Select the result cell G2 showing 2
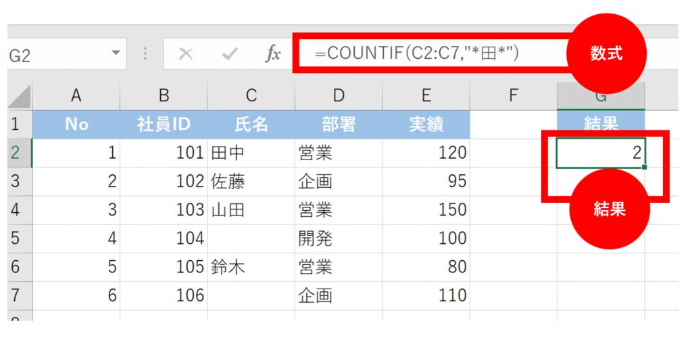 click(x=600, y=153)
